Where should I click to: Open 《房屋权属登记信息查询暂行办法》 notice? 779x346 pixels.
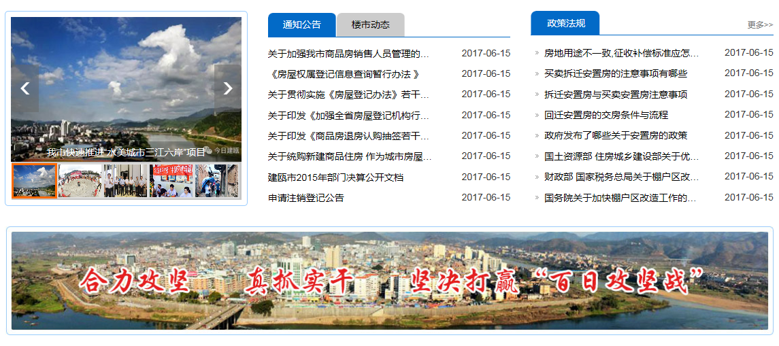click(344, 74)
